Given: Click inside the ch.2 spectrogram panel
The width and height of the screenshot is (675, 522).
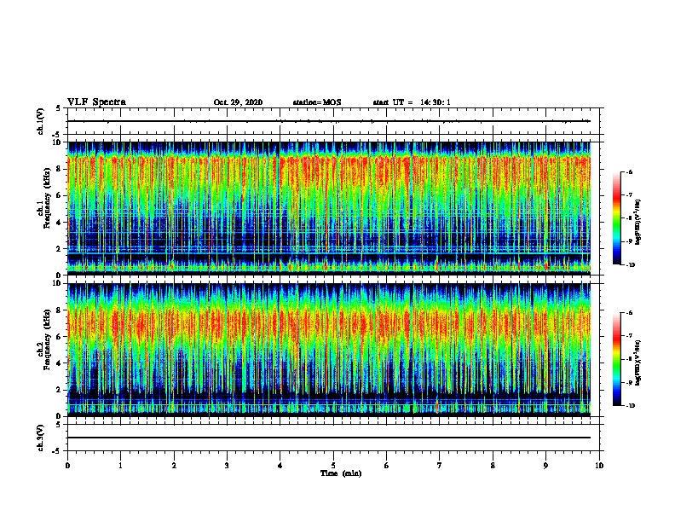Looking at the screenshot, I should [x=329, y=350].
